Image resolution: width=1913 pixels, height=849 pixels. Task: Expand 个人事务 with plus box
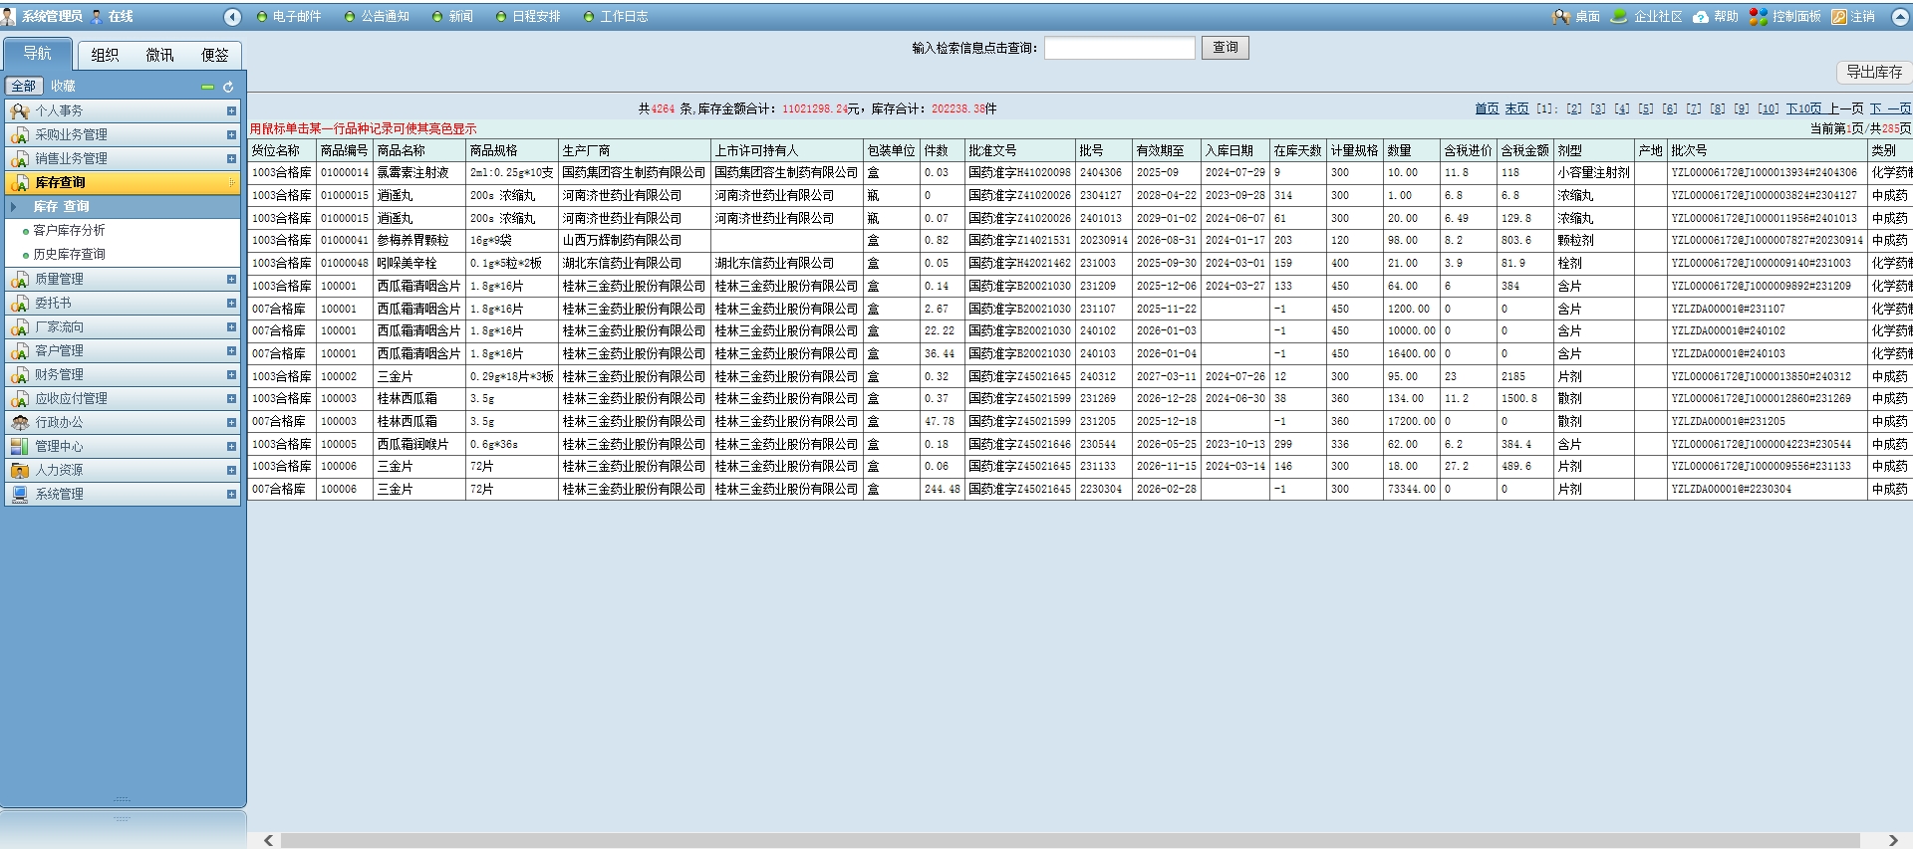tap(231, 110)
